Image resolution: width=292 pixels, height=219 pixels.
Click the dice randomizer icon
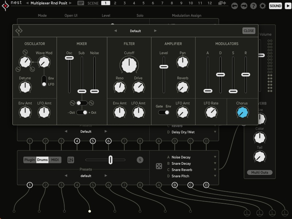(158, 166)
